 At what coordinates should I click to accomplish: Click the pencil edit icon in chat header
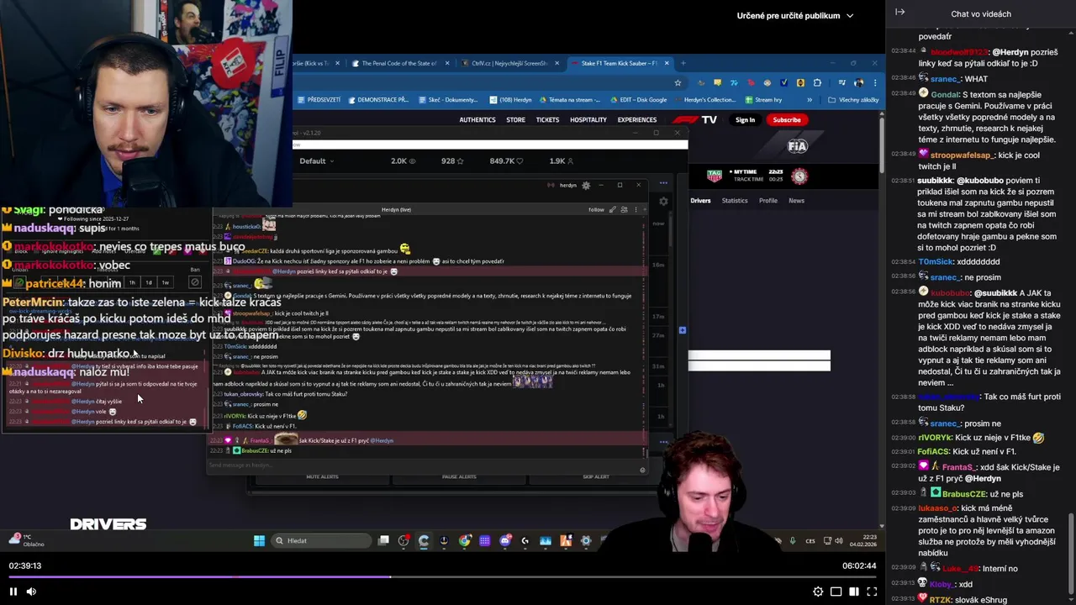point(613,209)
